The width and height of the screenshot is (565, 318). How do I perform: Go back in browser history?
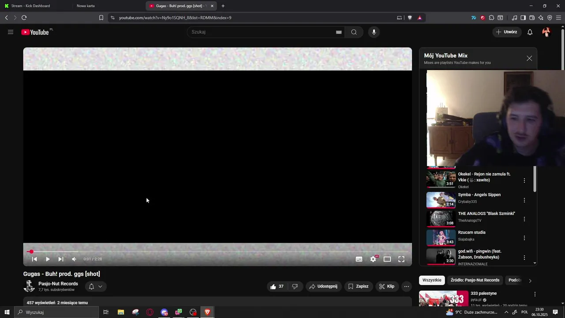coord(6,18)
